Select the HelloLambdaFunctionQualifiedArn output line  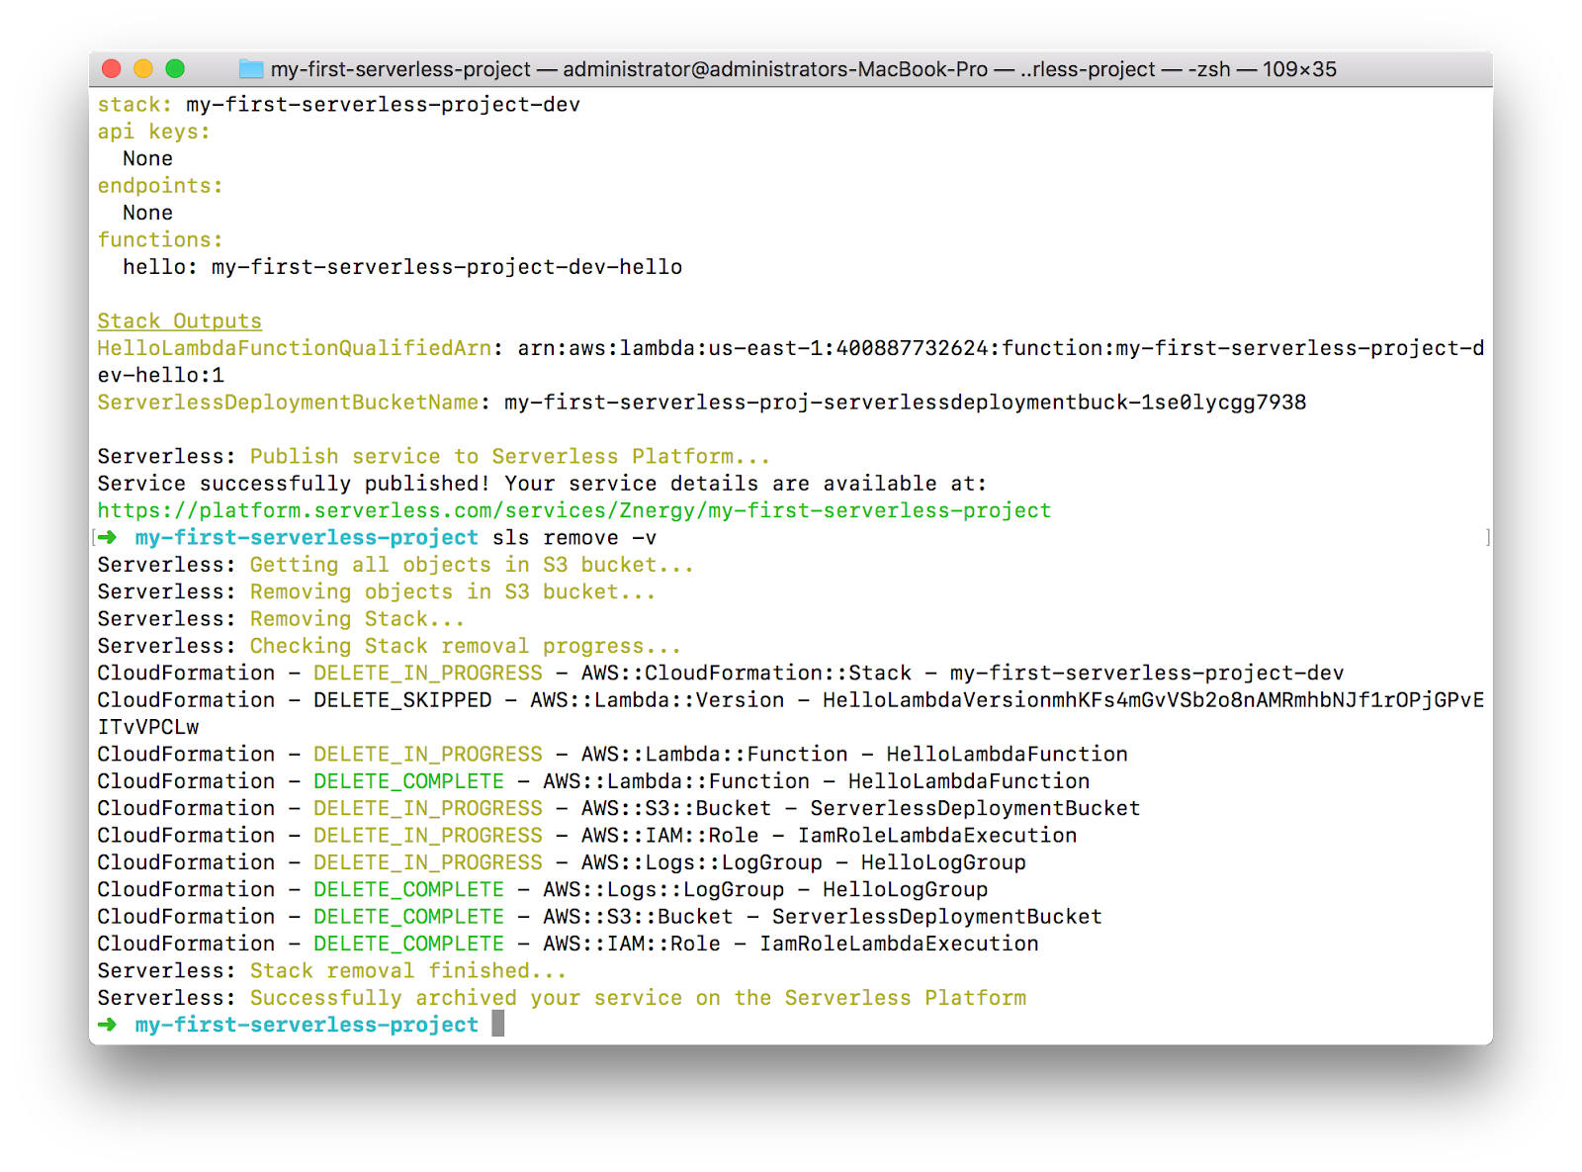[294, 347]
